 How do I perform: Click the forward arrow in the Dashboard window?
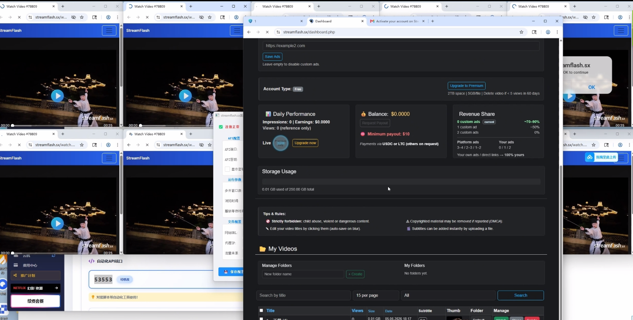tap(258, 32)
